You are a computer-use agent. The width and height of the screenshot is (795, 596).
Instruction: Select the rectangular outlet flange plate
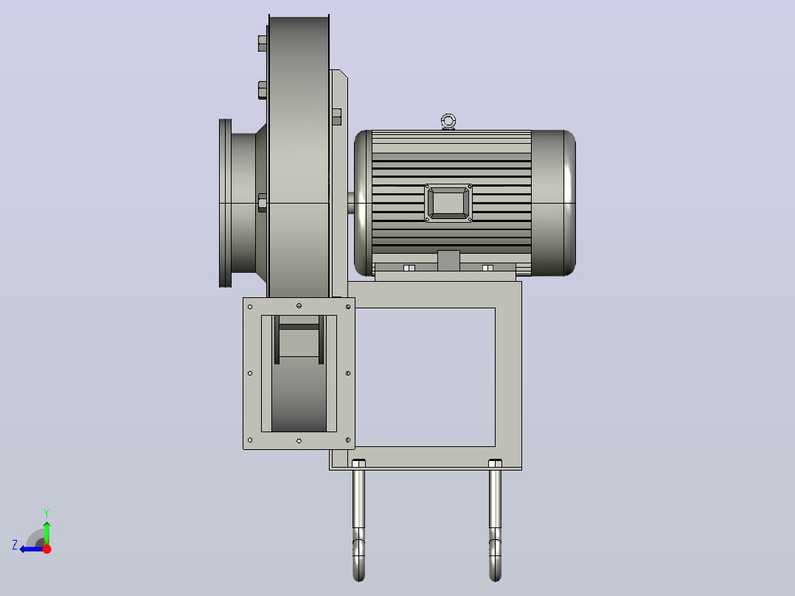tap(299, 373)
